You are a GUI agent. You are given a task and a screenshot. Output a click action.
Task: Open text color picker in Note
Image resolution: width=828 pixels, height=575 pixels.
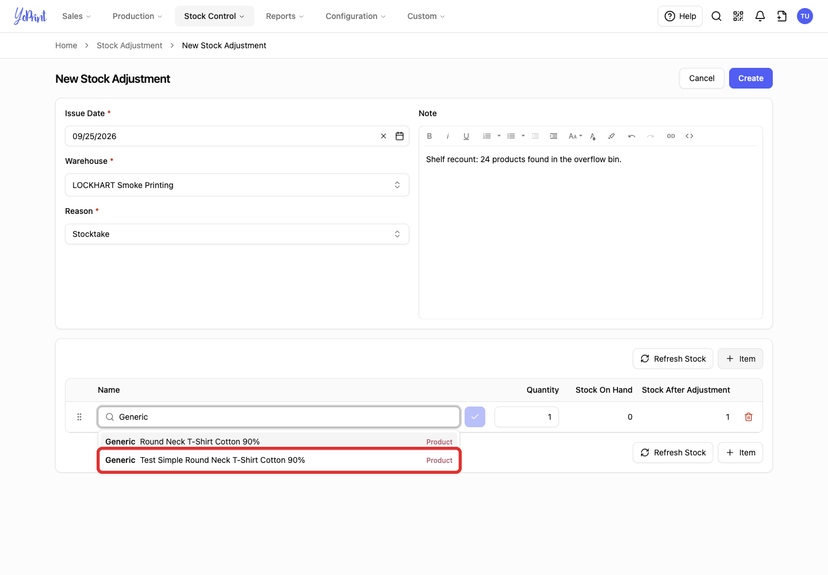click(x=593, y=136)
